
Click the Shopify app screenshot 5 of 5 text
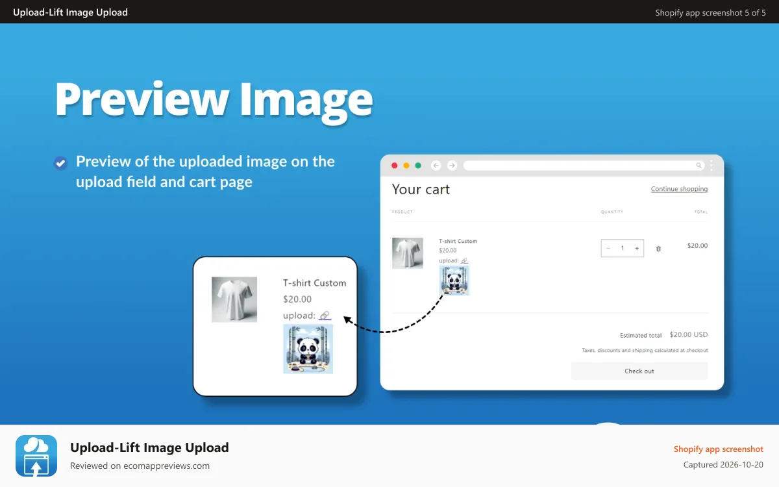[711, 12]
